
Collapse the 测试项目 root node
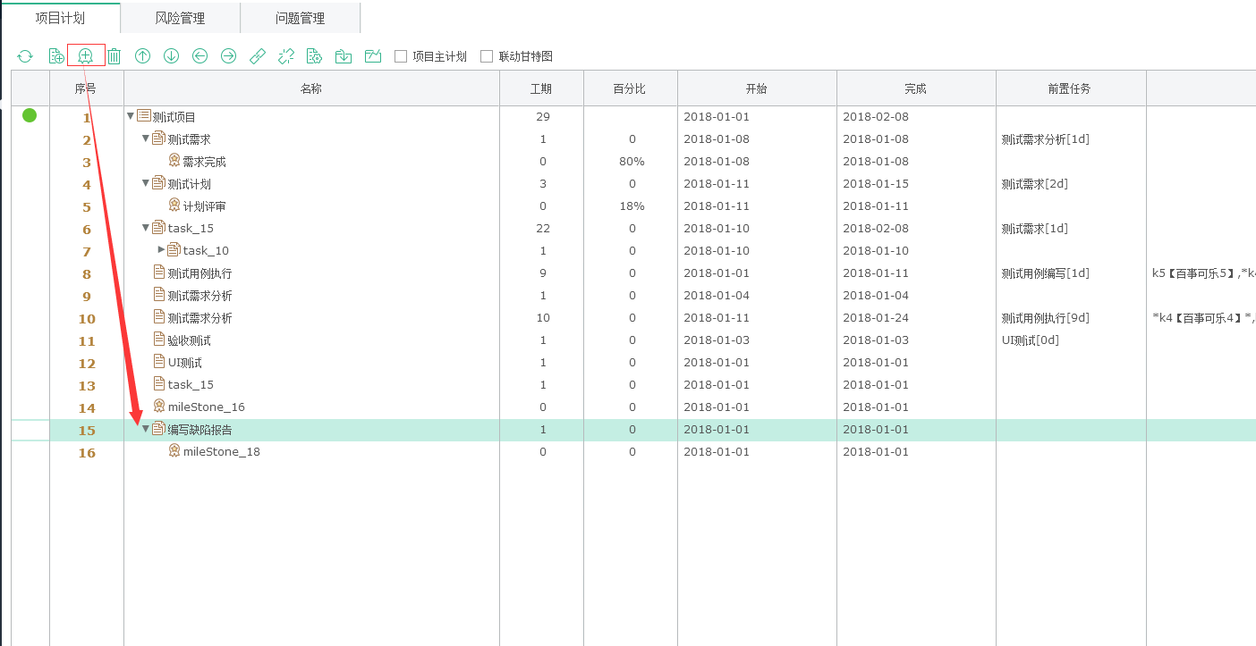(131, 116)
